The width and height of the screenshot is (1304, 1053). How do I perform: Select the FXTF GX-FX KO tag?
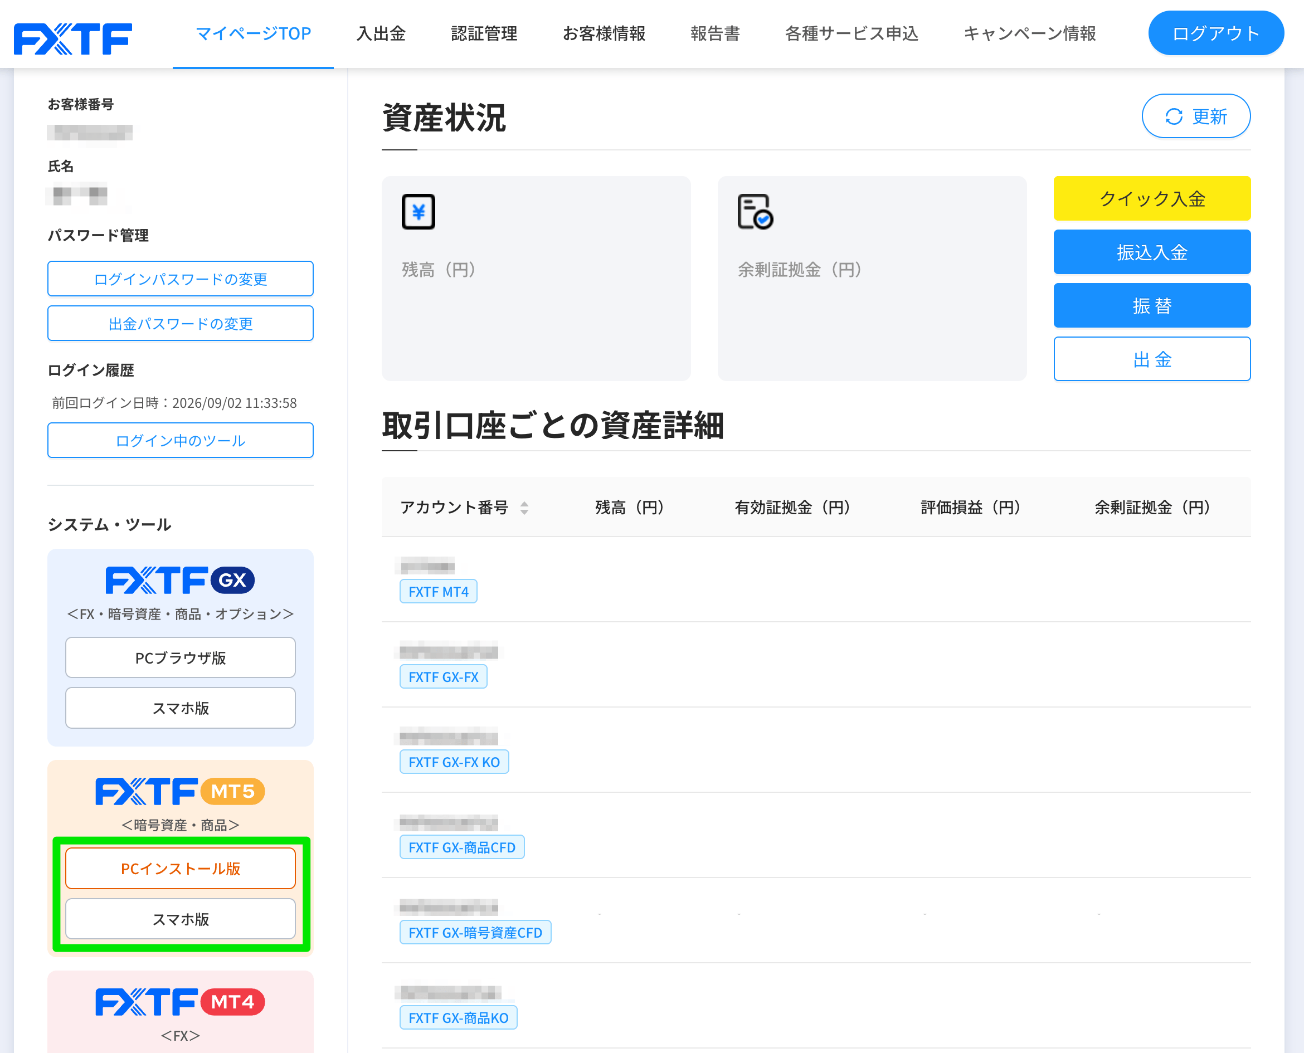(x=454, y=762)
